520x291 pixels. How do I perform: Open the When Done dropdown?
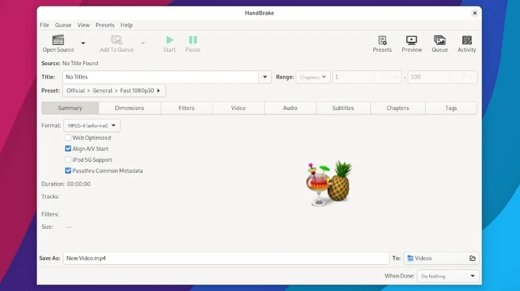pyautogui.click(x=448, y=276)
